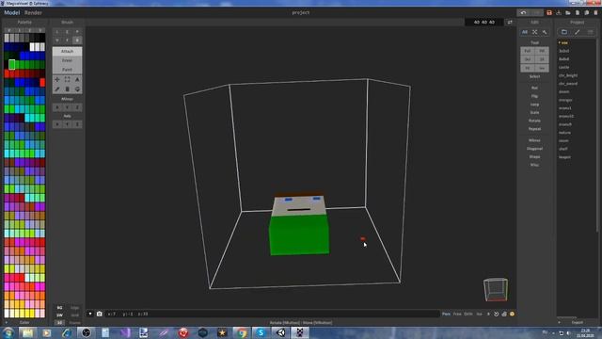Screen dimensions: 602x339
Task: Click the delete trash icon at top right
Action: coord(595,12)
